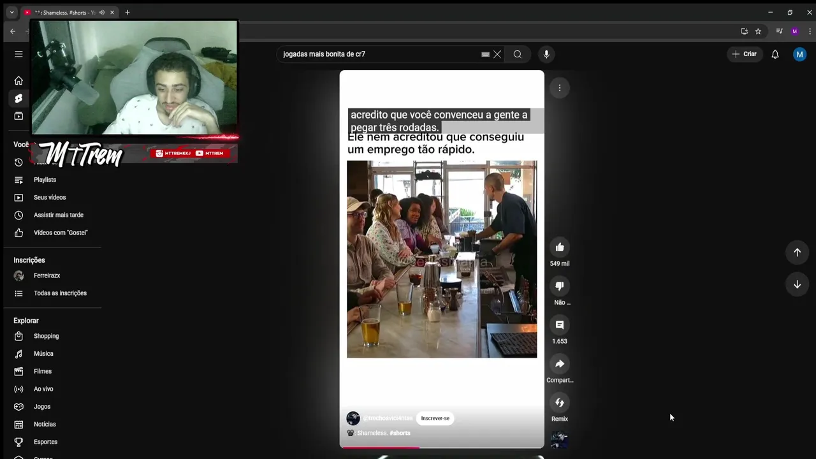Open the Short's comments panel

pyautogui.click(x=559, y=325)
